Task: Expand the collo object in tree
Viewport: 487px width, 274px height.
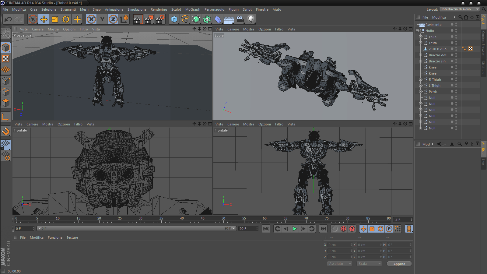Action: coord(421,37)
